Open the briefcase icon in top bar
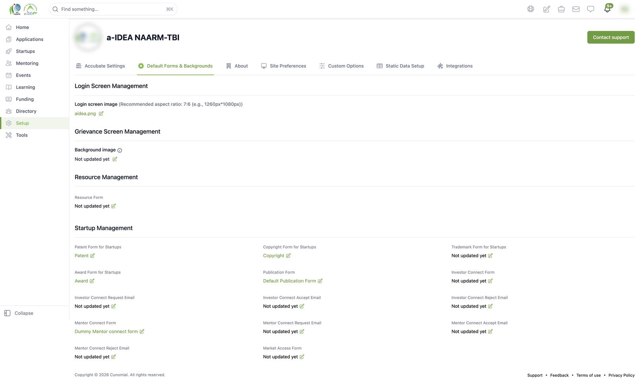The height and width of the screenshot is (380, 635). pos(561,9)
